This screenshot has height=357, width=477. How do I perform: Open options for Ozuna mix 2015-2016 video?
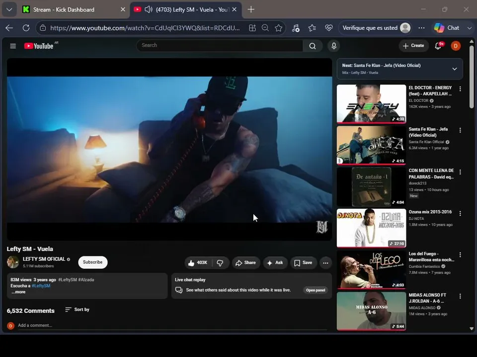coord(460,213)
